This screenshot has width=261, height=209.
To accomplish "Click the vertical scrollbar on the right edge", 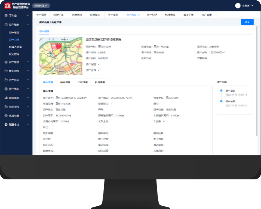I will [x=257, y=81].
